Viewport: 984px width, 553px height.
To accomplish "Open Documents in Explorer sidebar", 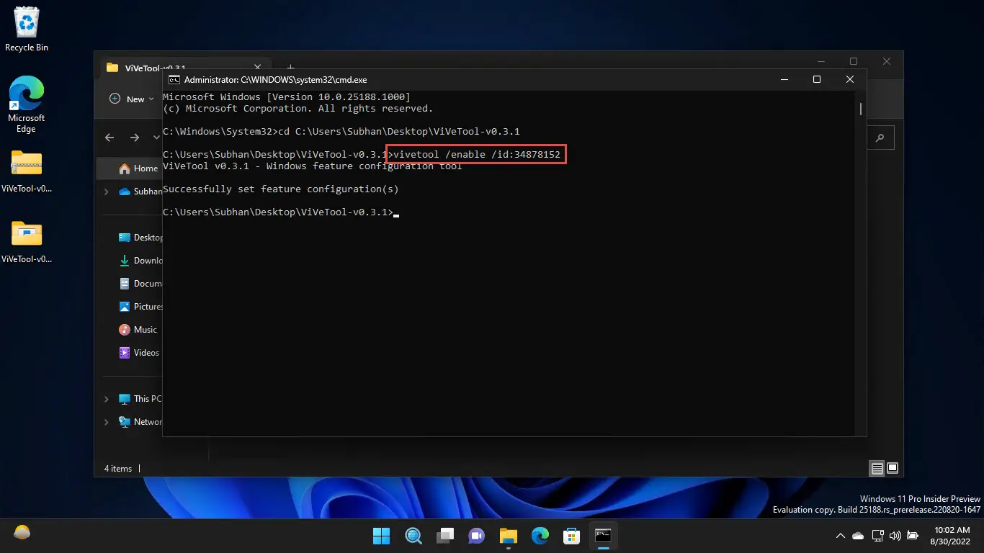I will (140, 284).
